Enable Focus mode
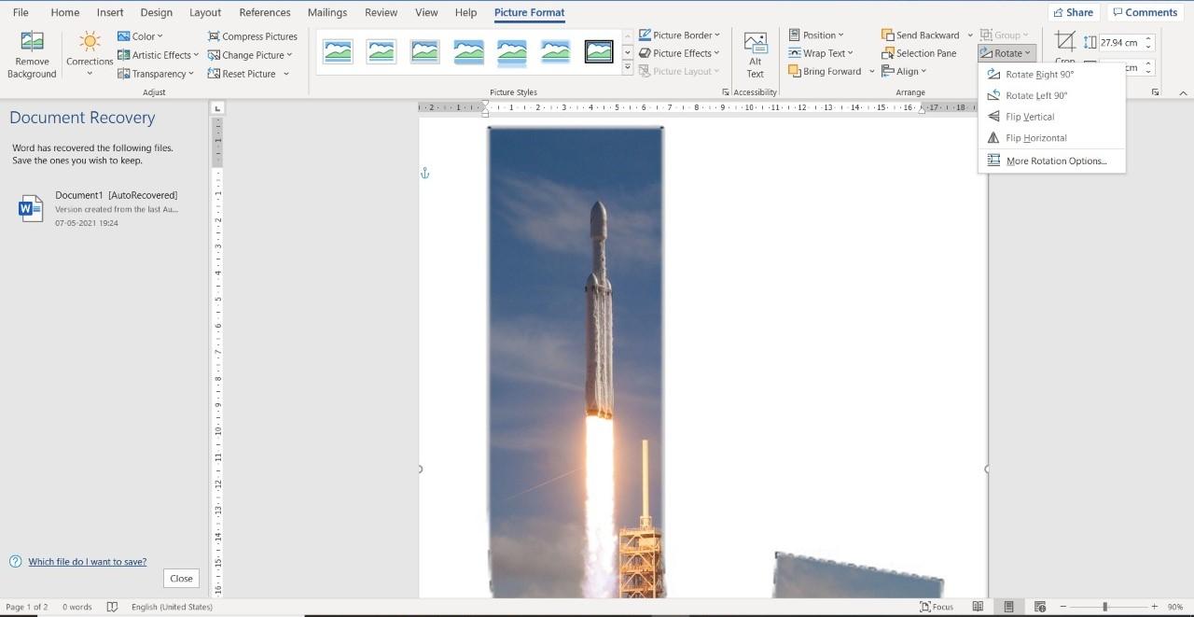Viewport: 1194px width, 617px height. pos(937,607)
